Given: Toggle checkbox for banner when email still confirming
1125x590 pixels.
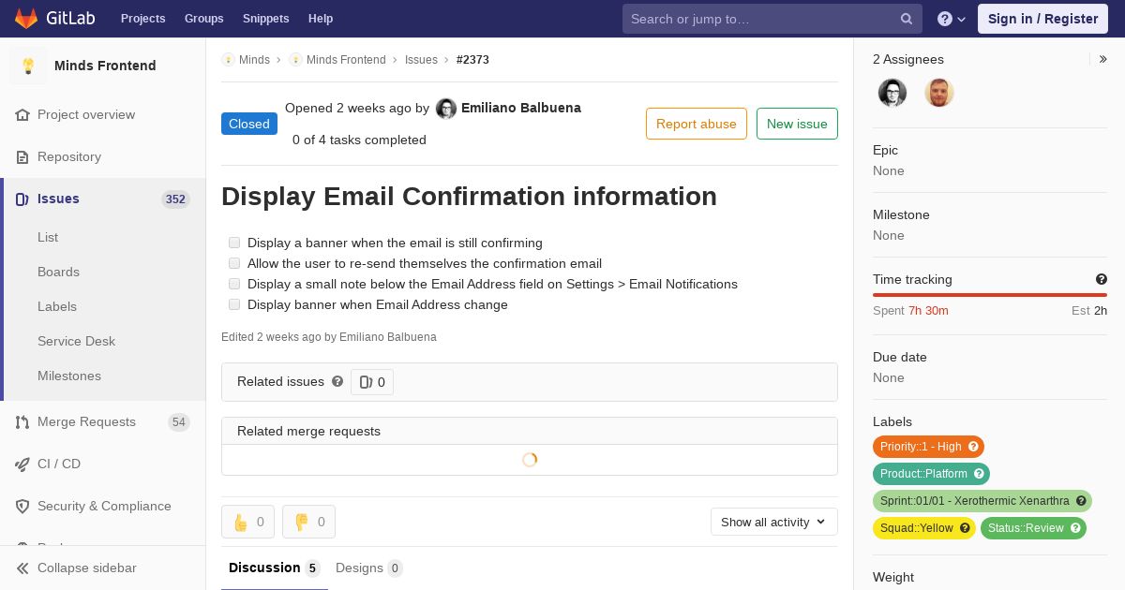Looking at the screenshot, I should (x=234, y=243).
